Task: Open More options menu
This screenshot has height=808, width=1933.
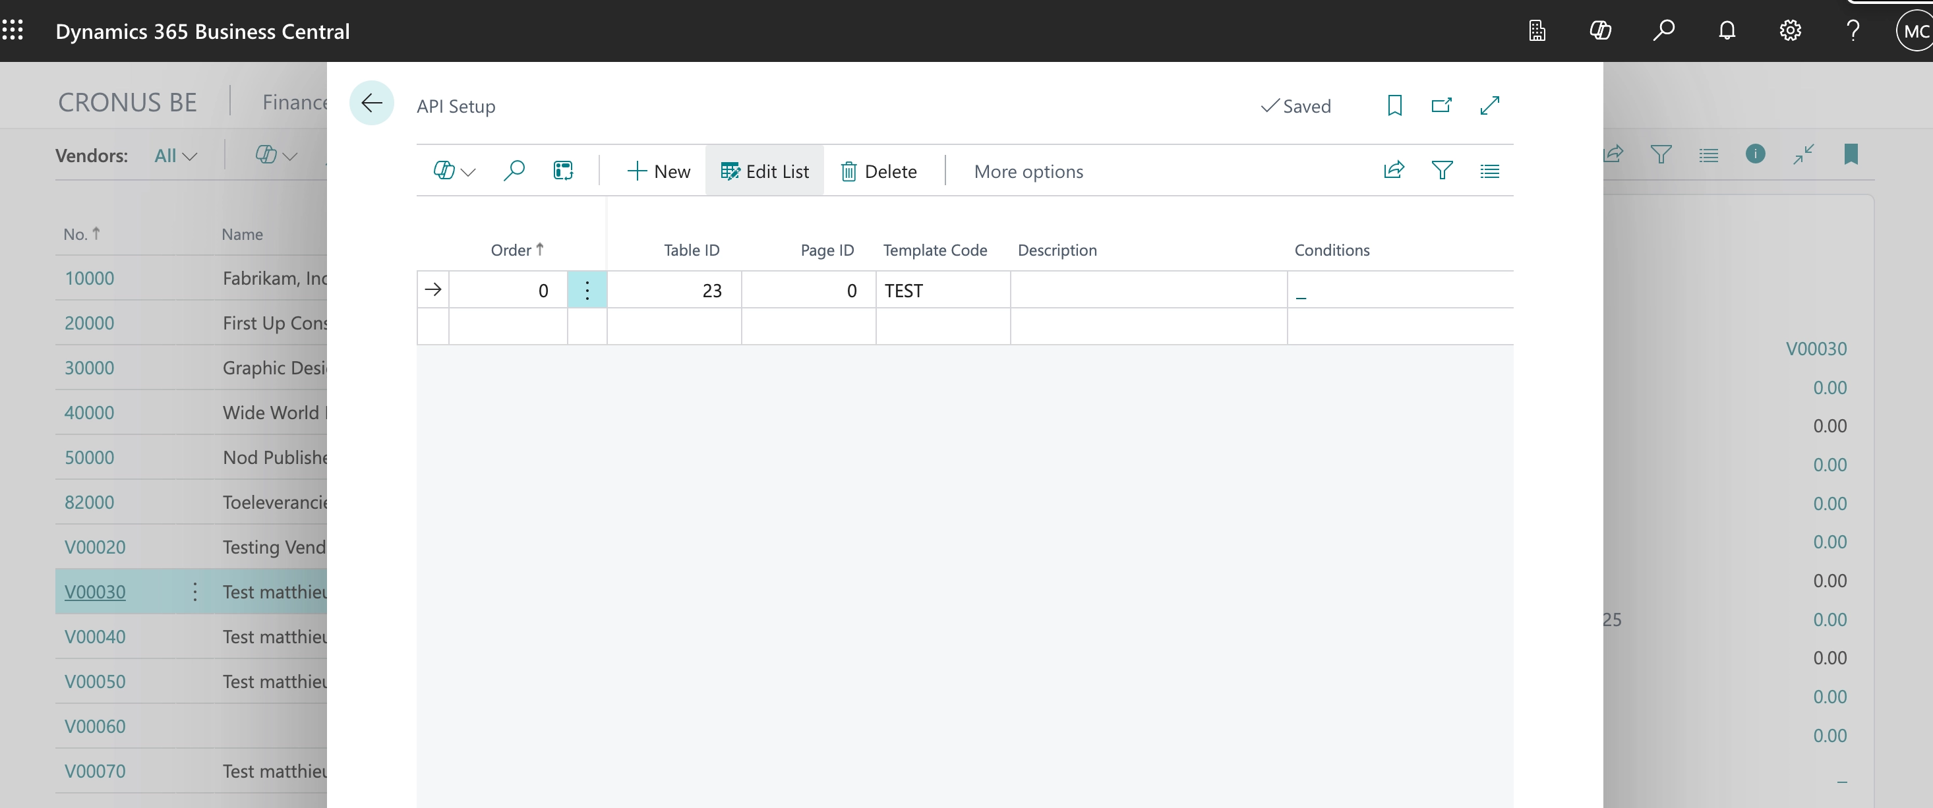Action: [1028, 171]
